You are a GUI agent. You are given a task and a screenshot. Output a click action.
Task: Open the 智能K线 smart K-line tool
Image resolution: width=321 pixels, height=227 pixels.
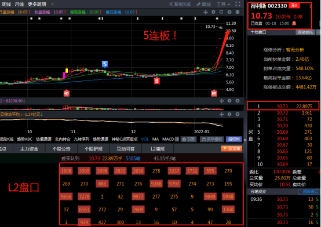(180, 4)
